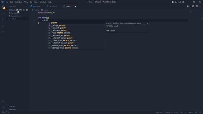This screenshot has width=203, height=114.
Task: Click the VS Code logo in the title bar
Action: 2,2
